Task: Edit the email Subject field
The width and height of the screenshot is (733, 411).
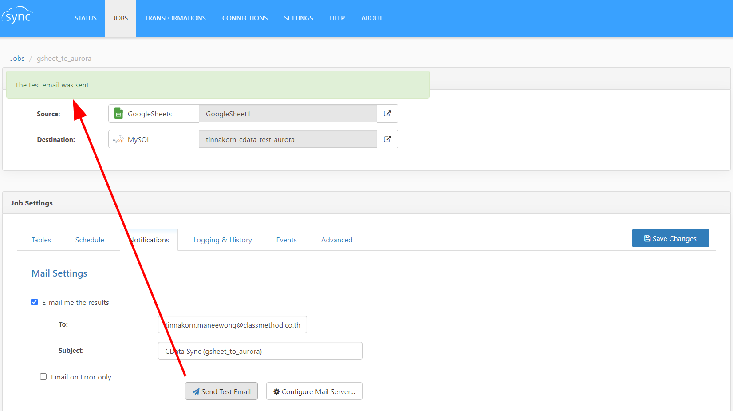Action: pyautogui.click(x=260, y=351)
